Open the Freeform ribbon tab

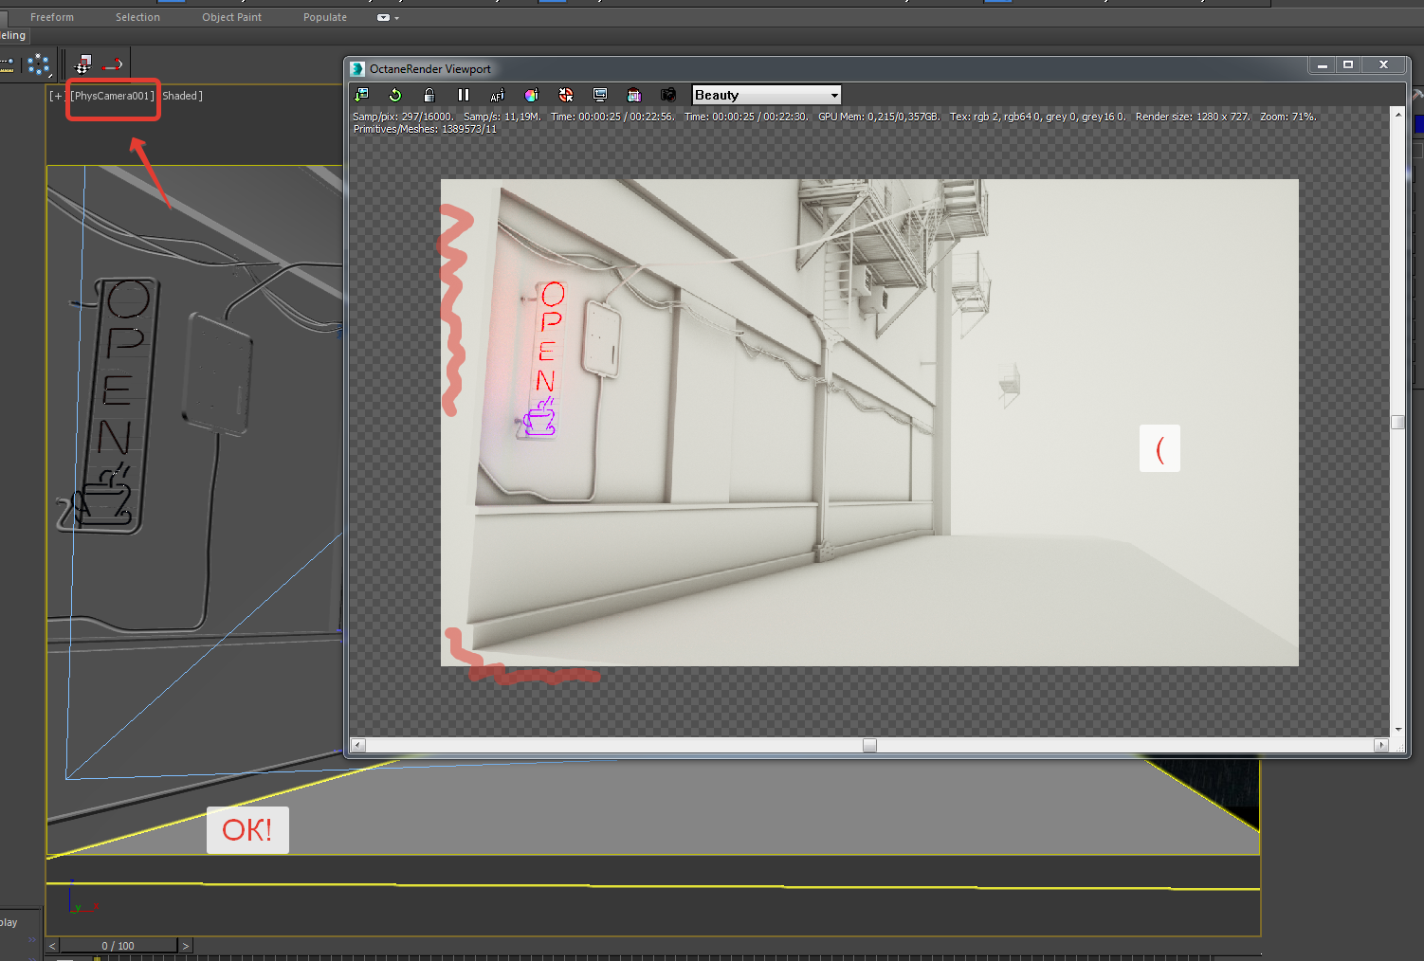[x=52, y=17]
